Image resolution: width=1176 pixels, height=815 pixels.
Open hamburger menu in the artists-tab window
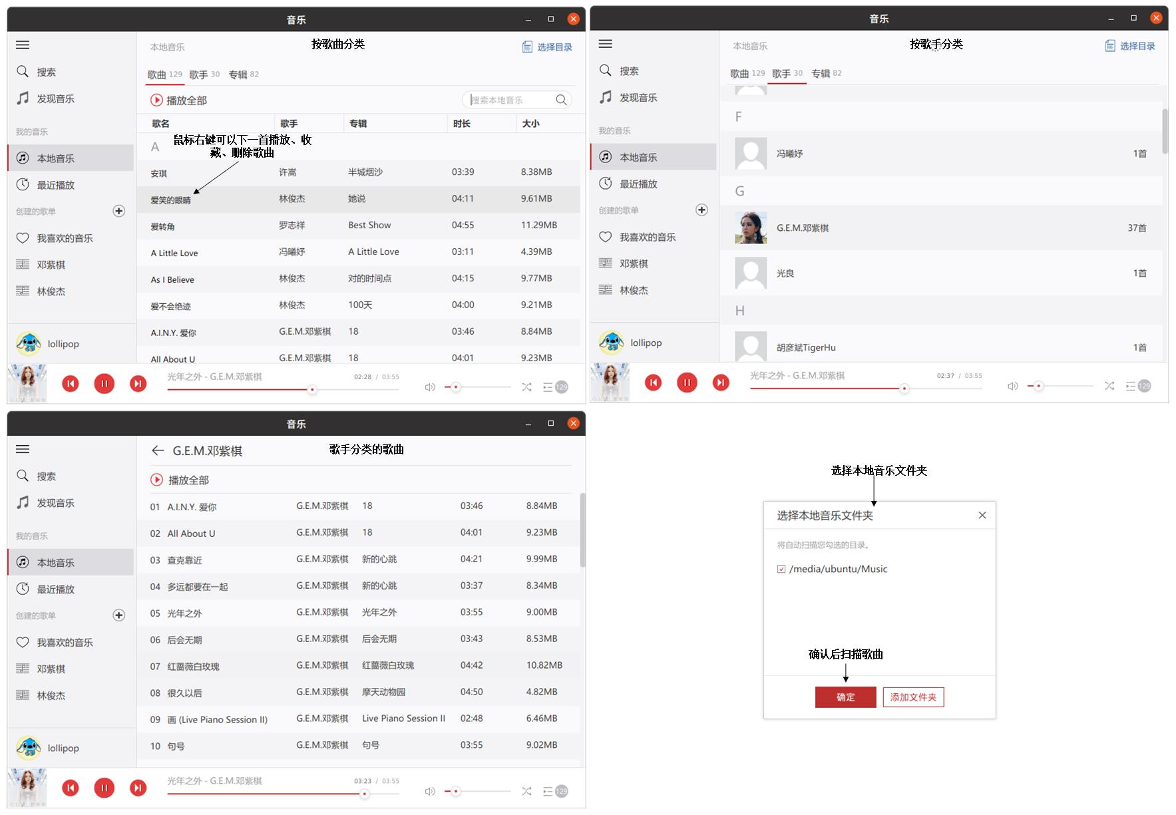(606, 44)
